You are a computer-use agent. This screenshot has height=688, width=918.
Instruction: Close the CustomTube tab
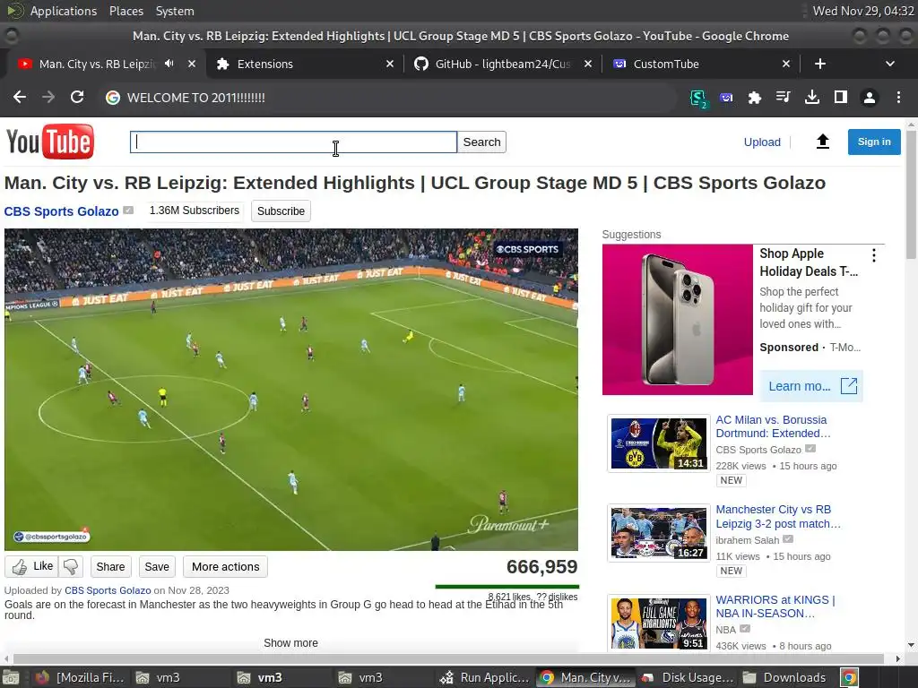786,64
